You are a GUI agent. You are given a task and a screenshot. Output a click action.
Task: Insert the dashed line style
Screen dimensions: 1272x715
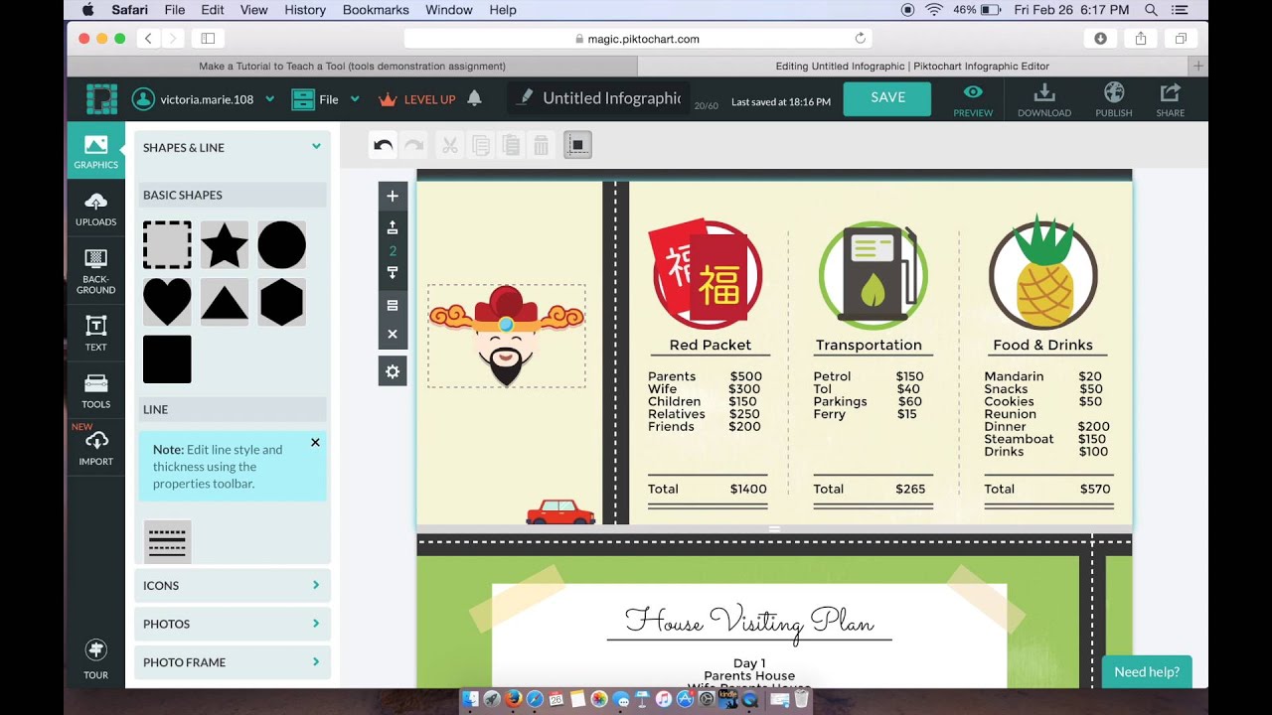tap(167, 542)
